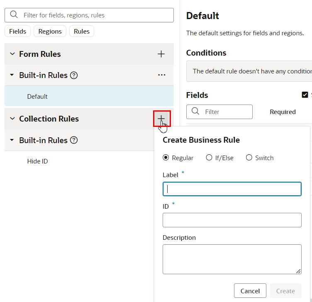Select the Hide ID rule
This screenshot has width=312, height=302.
coord(37,161)
